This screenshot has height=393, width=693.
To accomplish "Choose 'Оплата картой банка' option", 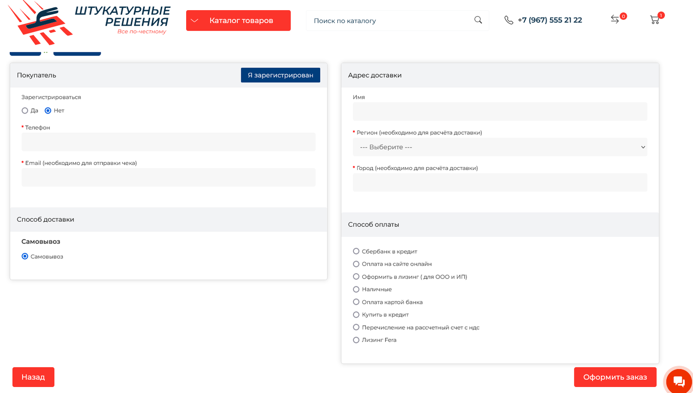I will tap(356, 302).
